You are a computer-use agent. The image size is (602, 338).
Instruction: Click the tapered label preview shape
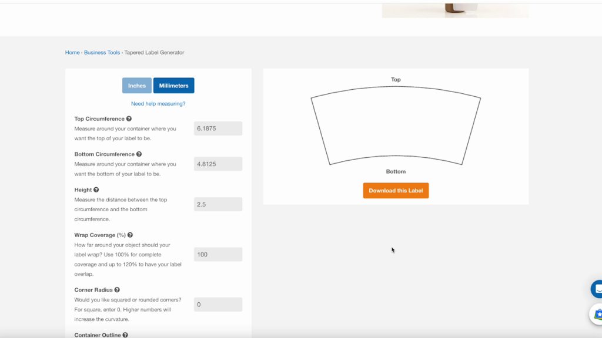point(396,126)
